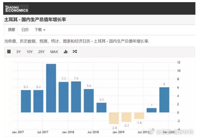204x140 pixels.
Task: Click the Jan 2017 axis label
Action: click(x=18, y=132)
